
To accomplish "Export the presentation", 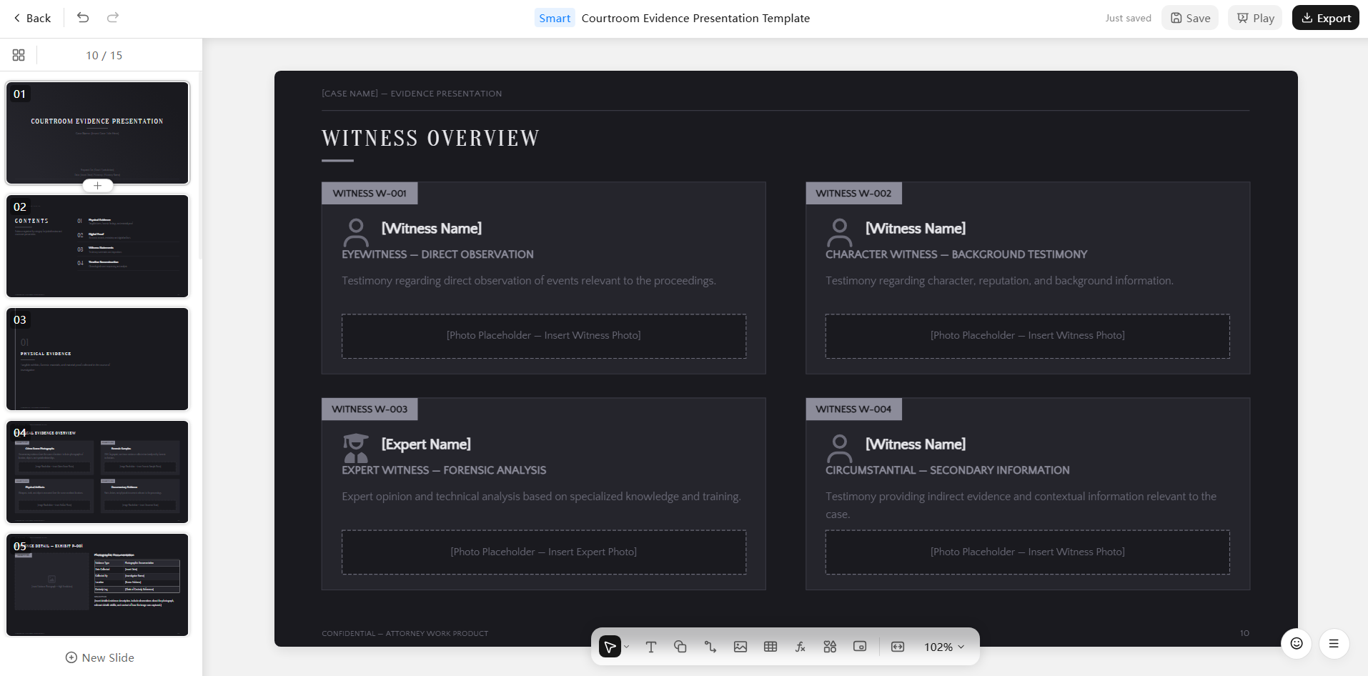I will tap(1326, 18).
